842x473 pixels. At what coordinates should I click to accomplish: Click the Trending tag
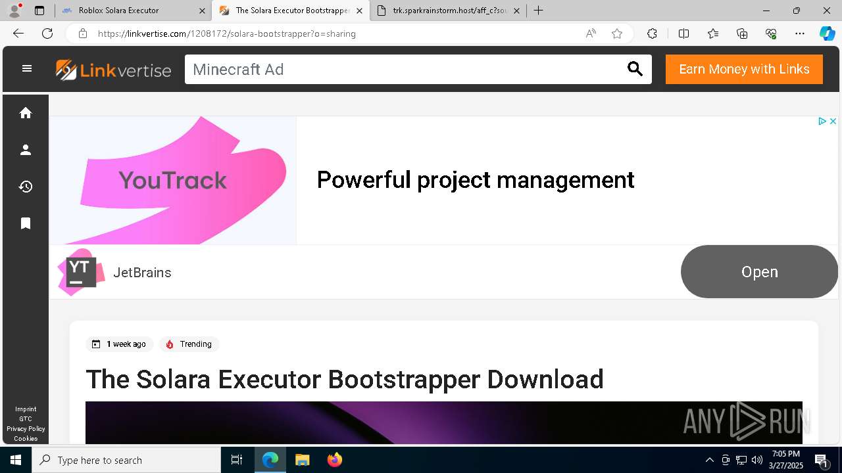(189, 344)
